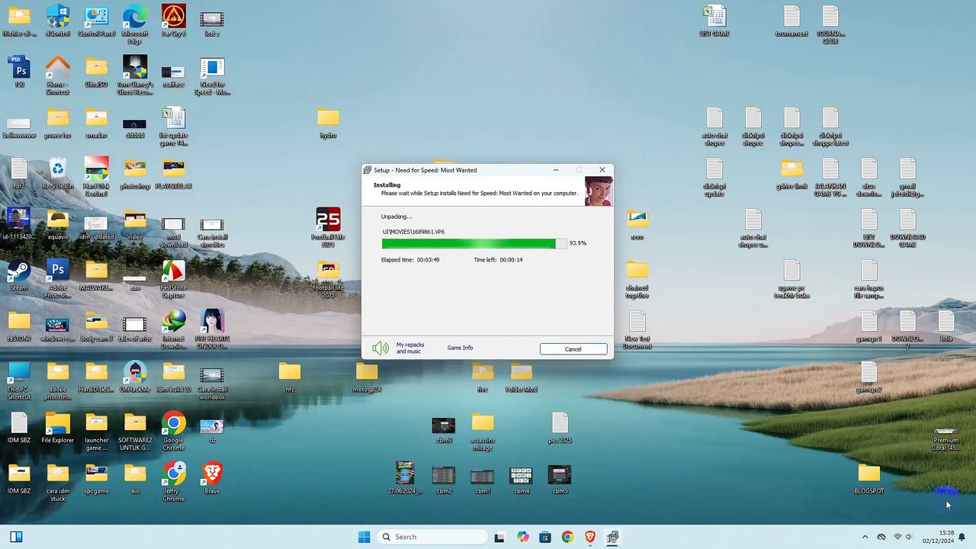The image size is (976, 549).
Task: Open the Widgets button on taskbar
Action: point(16,537)
